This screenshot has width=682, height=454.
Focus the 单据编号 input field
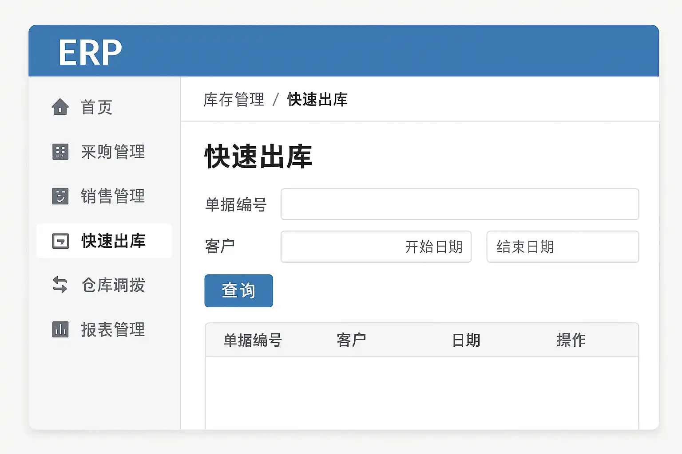click(x=460, y=204)
